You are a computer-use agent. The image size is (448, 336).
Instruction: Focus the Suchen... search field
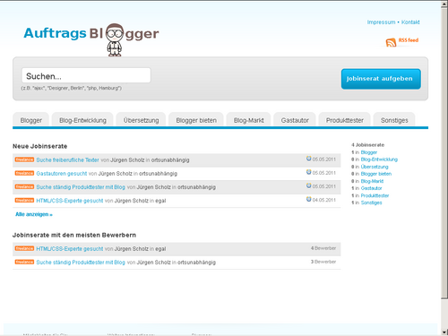pyautogui.click(x=86, y=75)
